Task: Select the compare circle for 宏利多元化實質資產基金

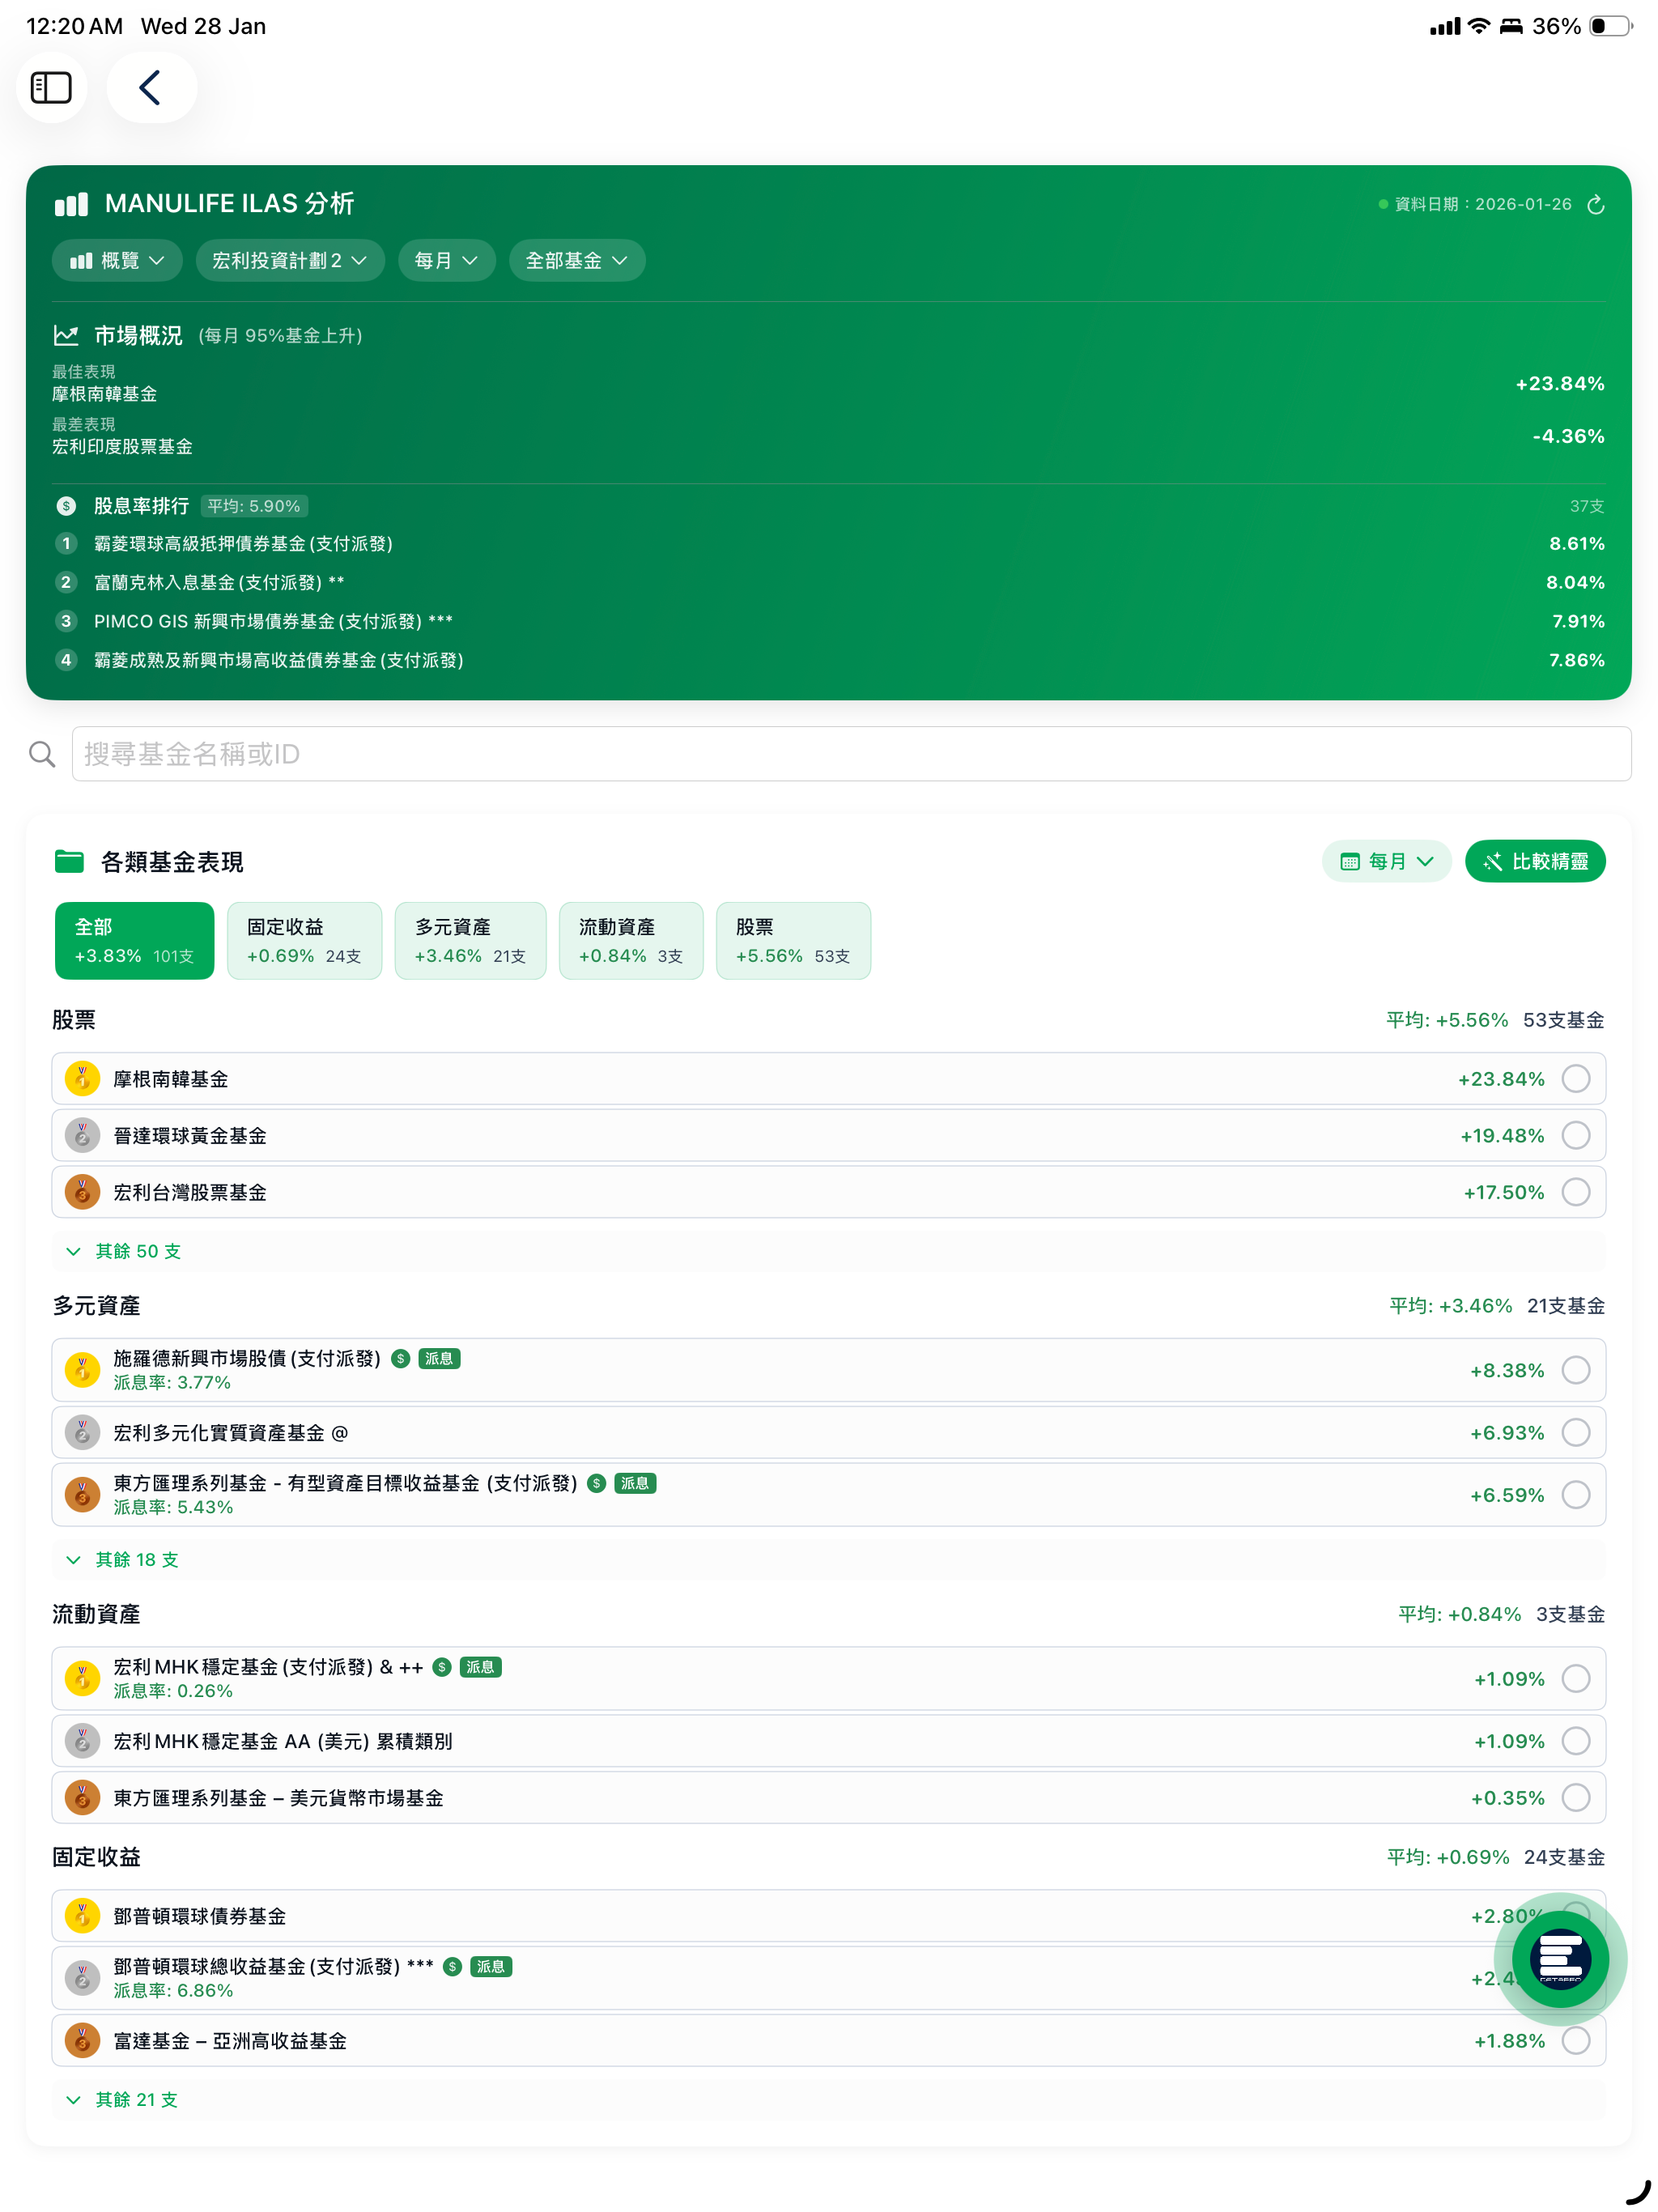Action: (x=1576, y=1433)
